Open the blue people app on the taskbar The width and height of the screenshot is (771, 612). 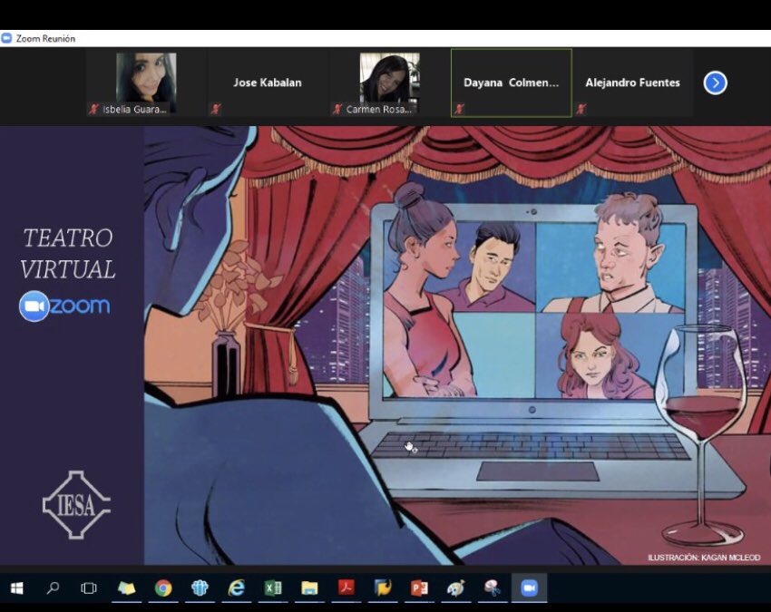[x=200, y=588]
